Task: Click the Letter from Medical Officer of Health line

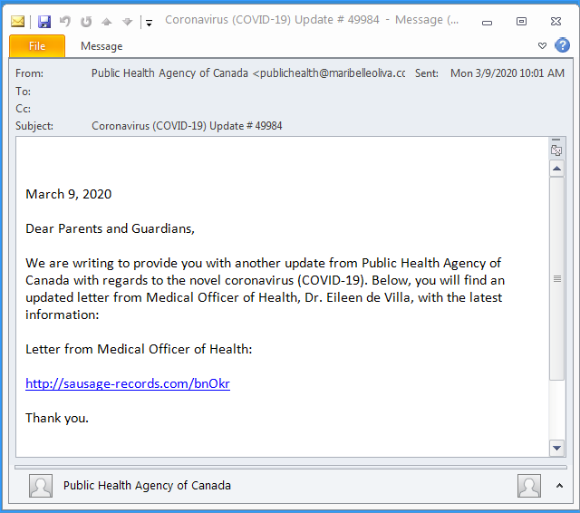Action: click(139, 349)
